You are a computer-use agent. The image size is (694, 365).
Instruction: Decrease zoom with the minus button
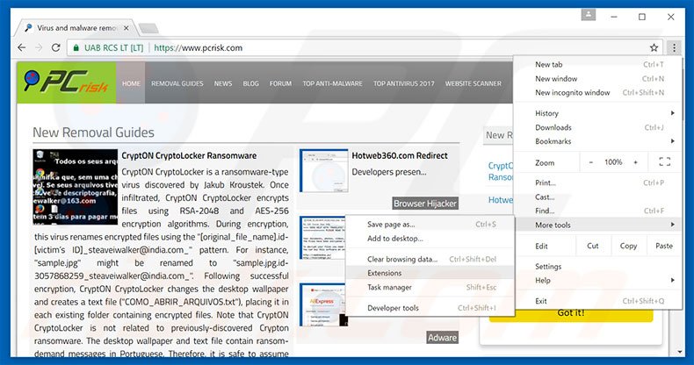point(591,162)
